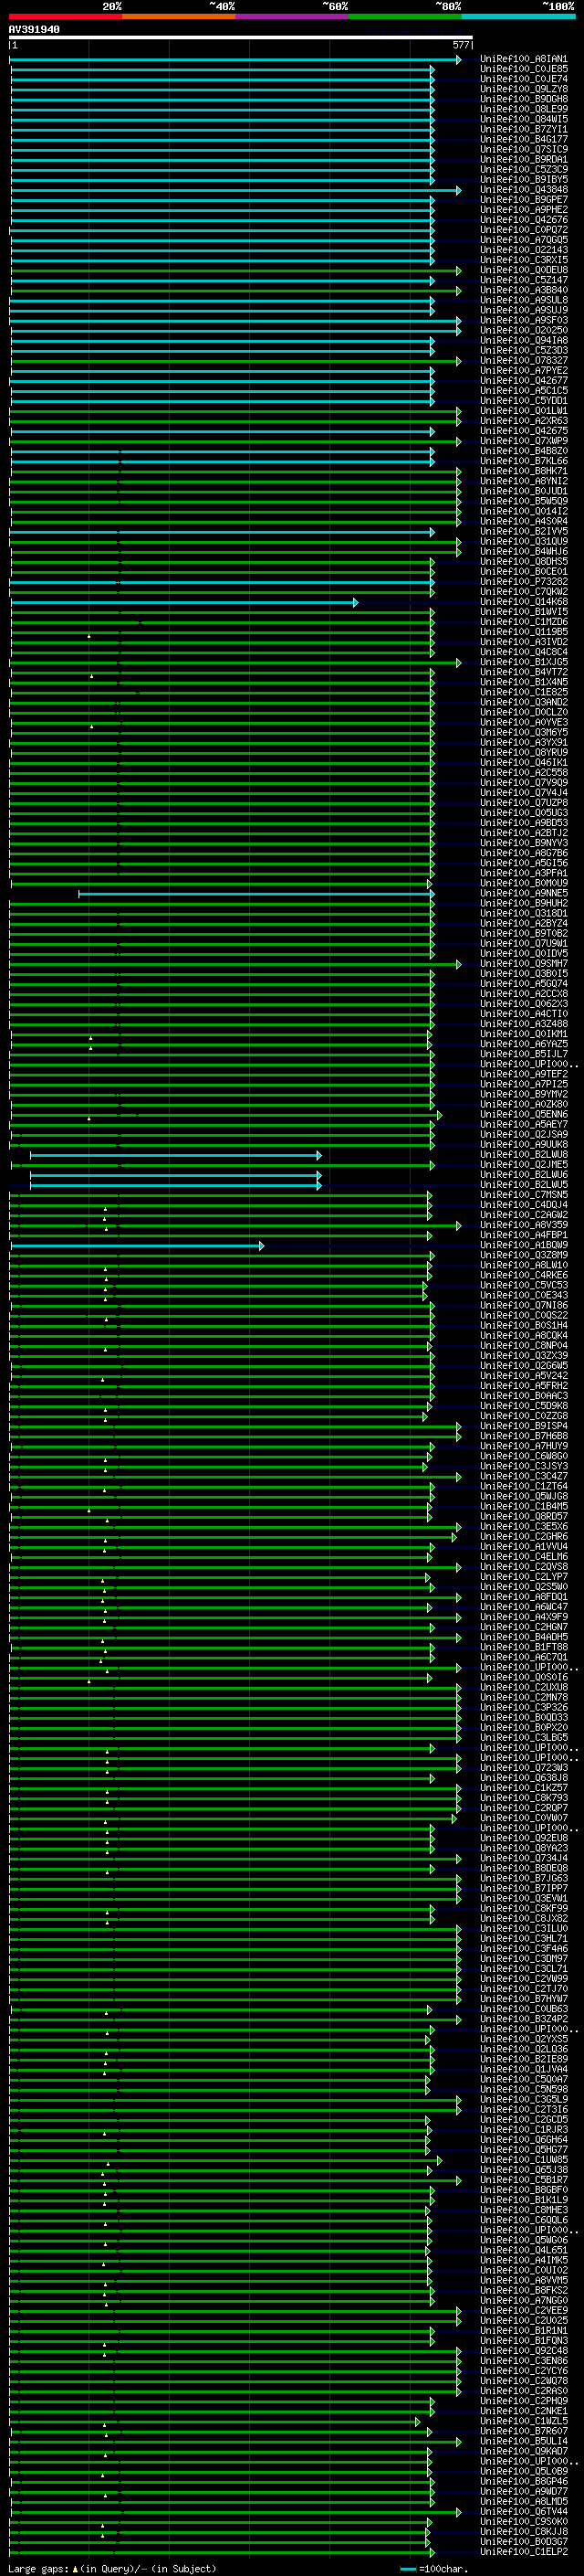Image resolution: width=584 pixels, height=2576 pixels.
Task: Click the red 20% identity legend bar
Action: click(x=65, y=16)
